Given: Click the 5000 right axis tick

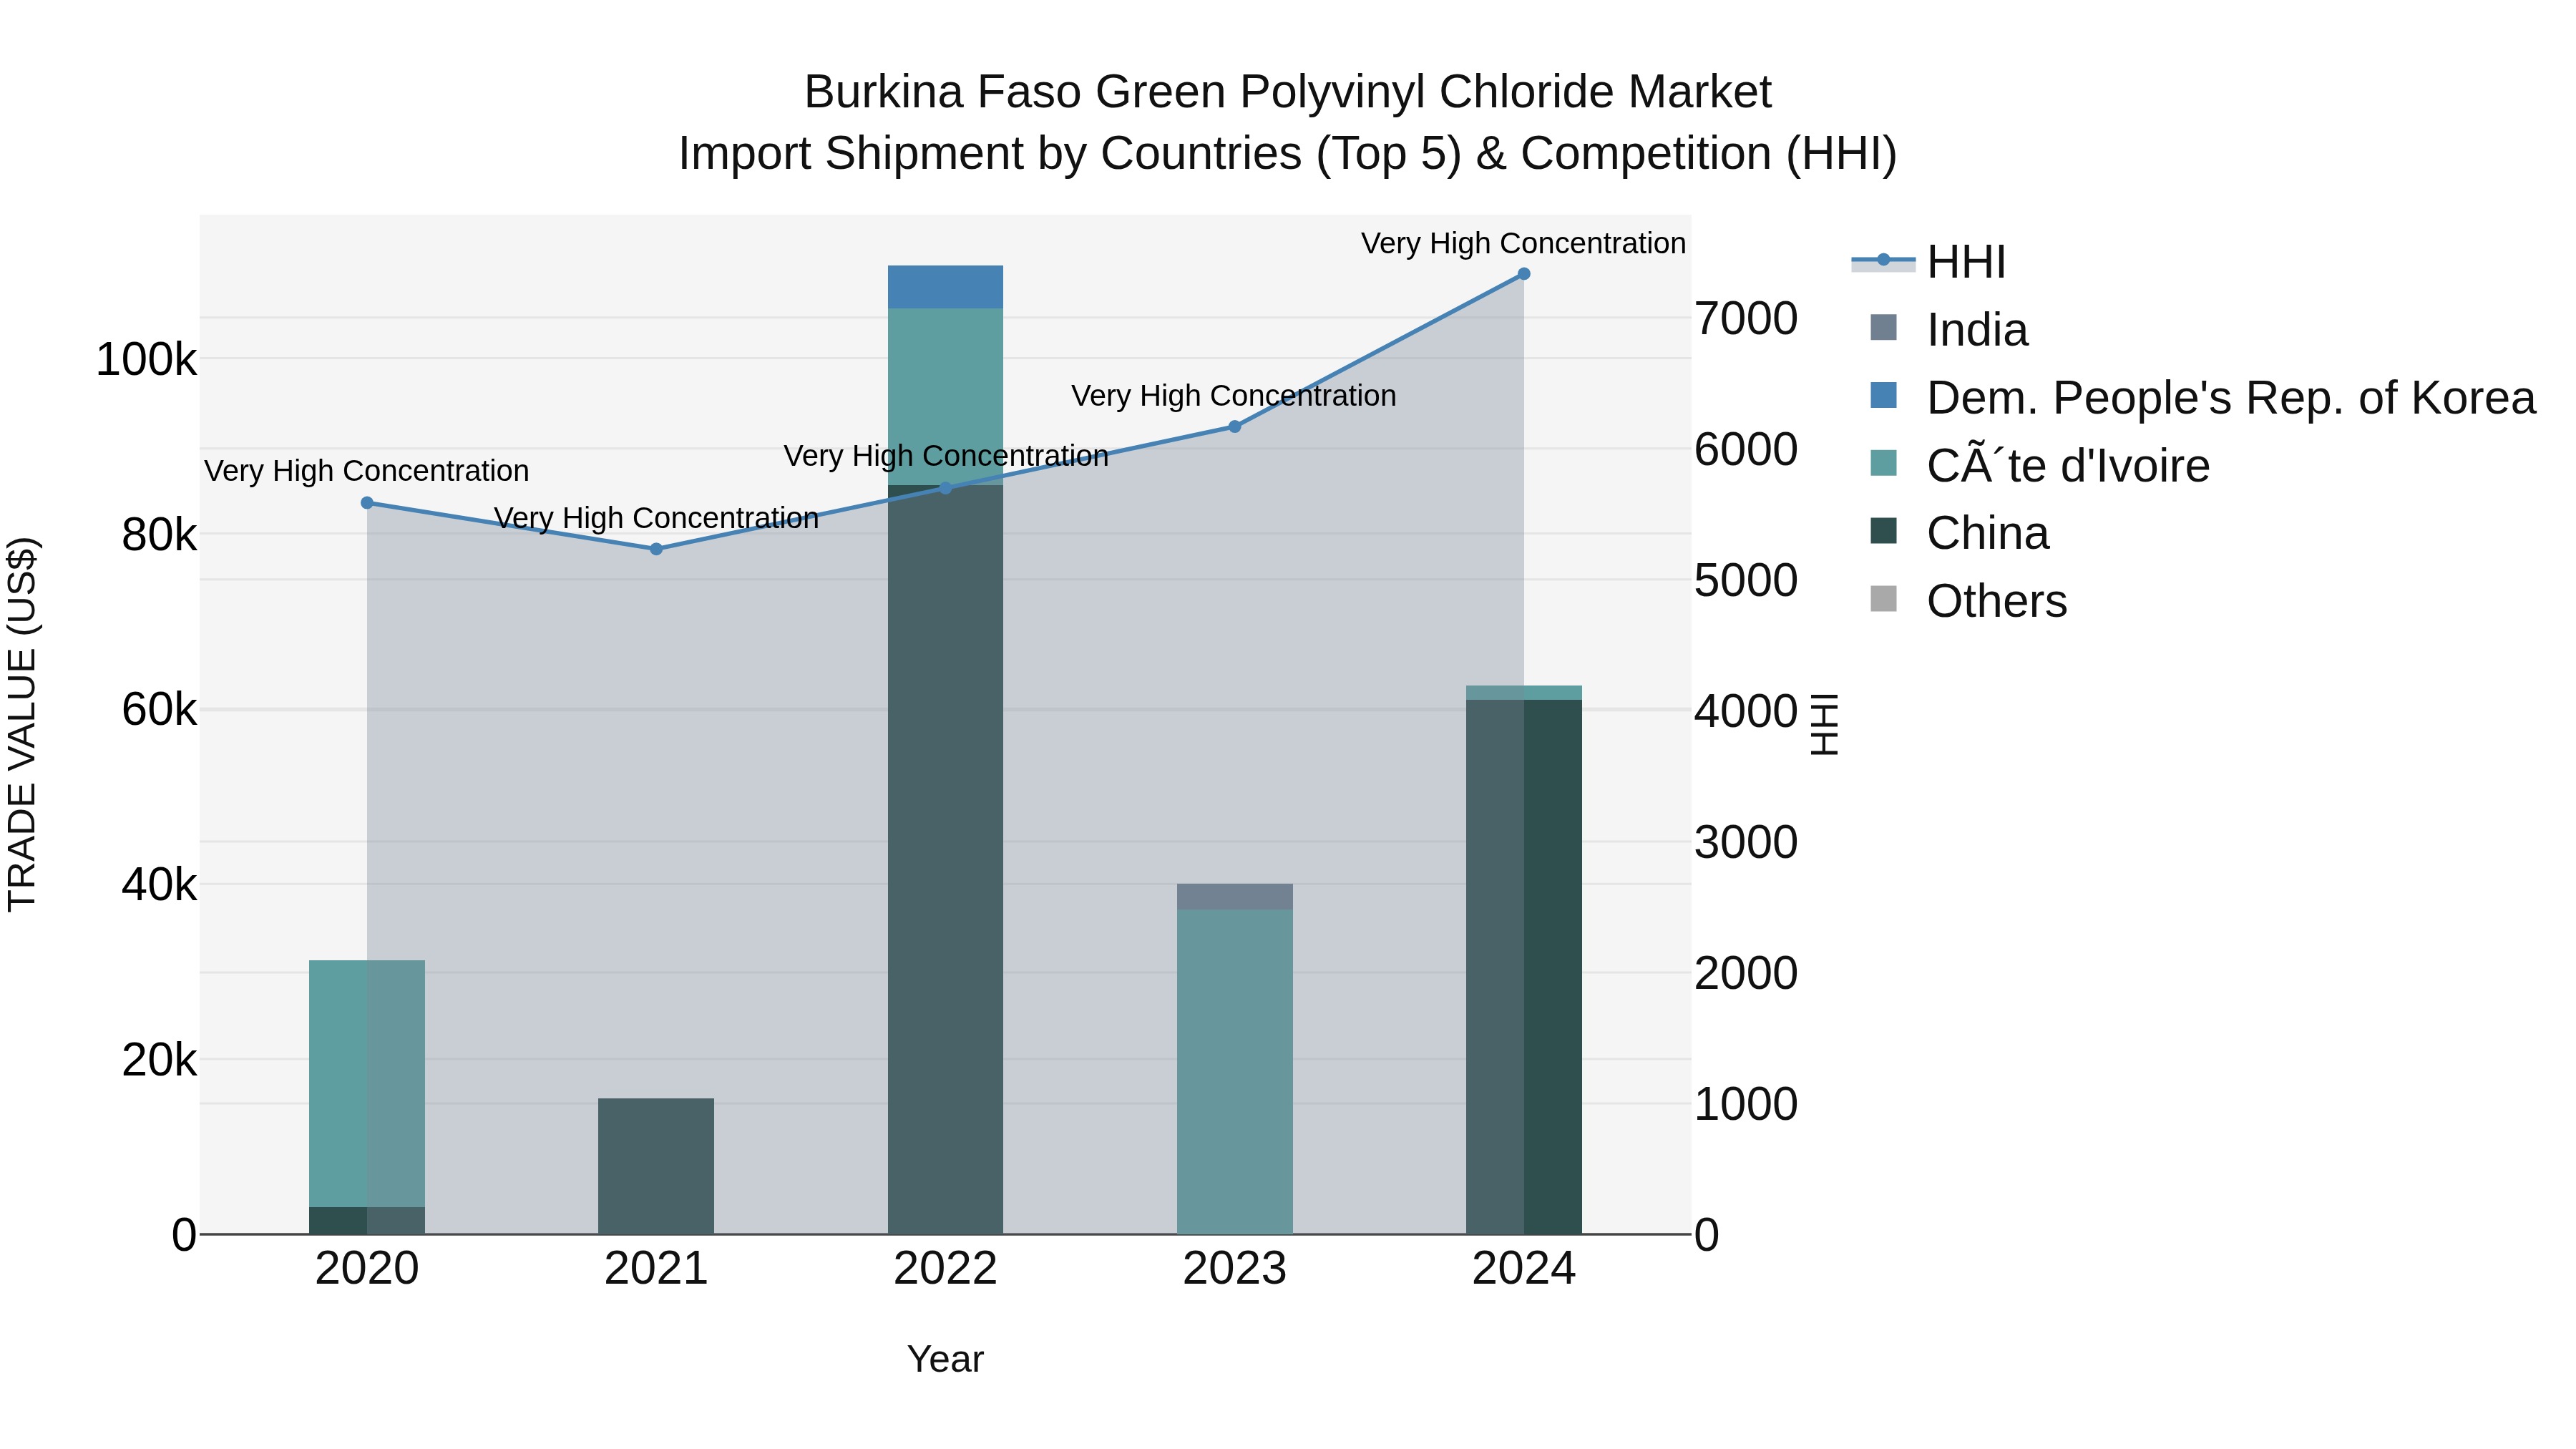Looking at the screenshot, I should [x=1746, y=580].
